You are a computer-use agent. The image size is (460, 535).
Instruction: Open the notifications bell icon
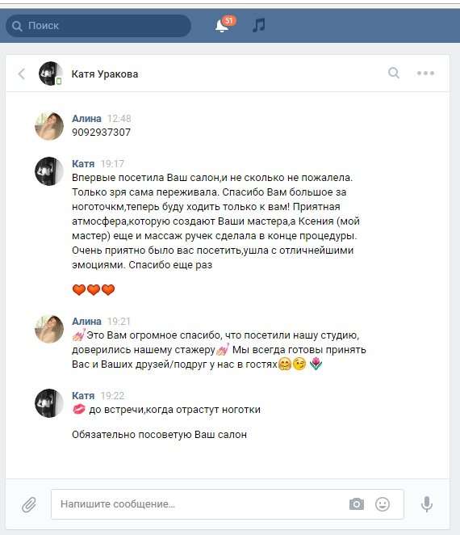(x=222, y=26)
